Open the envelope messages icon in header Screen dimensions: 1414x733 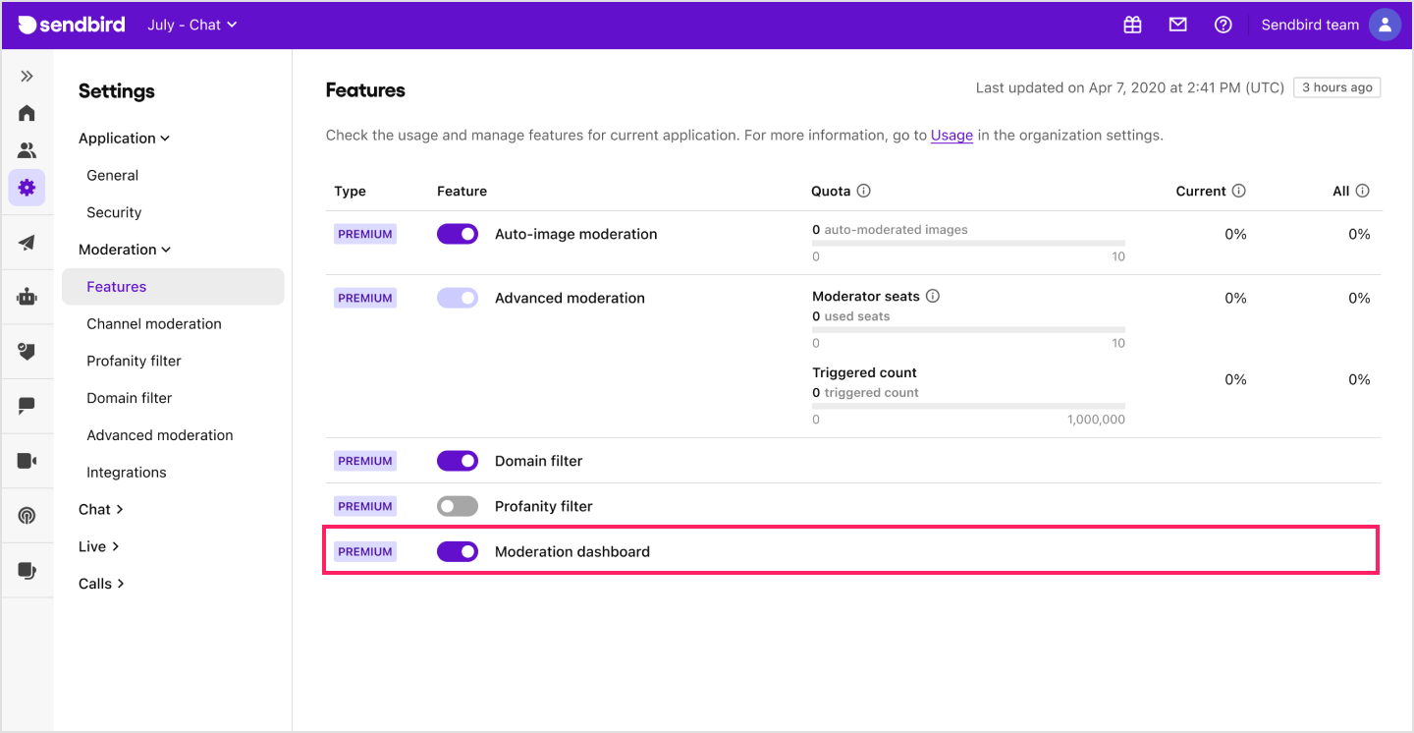point(1177,25)
